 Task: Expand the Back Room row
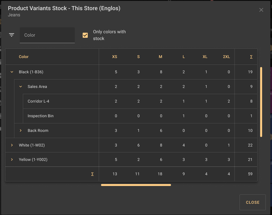point(21,130)
